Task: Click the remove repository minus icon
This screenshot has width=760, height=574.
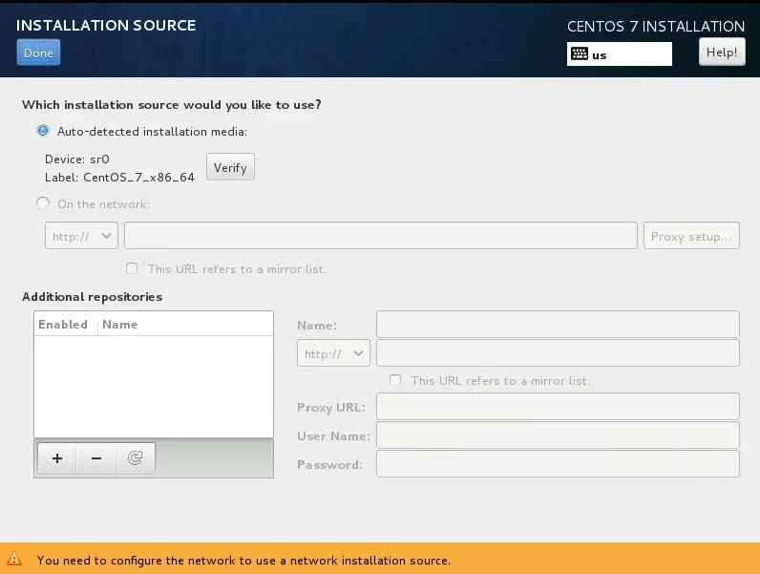Action: [96, 458]
